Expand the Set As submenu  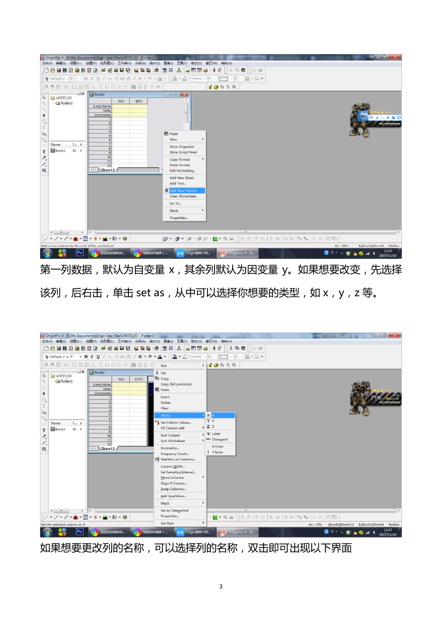pyautogui.click(x=180, y=415)
